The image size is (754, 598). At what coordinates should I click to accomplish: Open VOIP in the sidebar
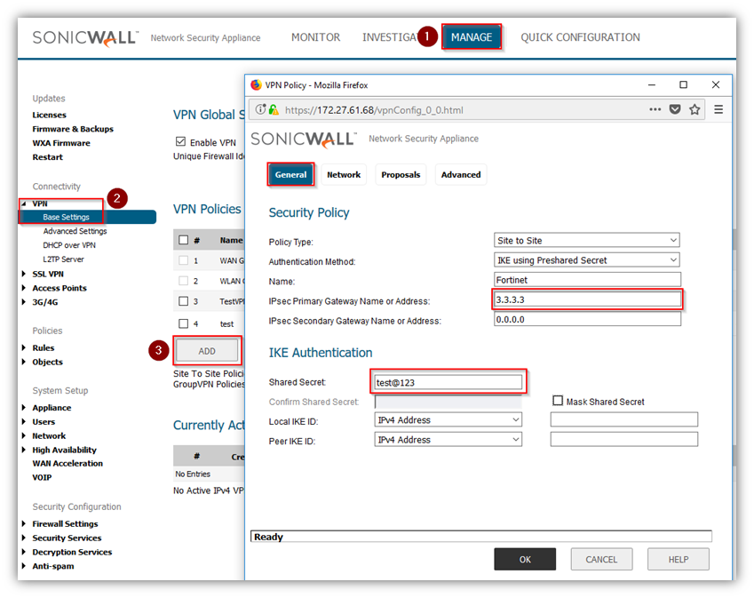(x=42, y=477)
